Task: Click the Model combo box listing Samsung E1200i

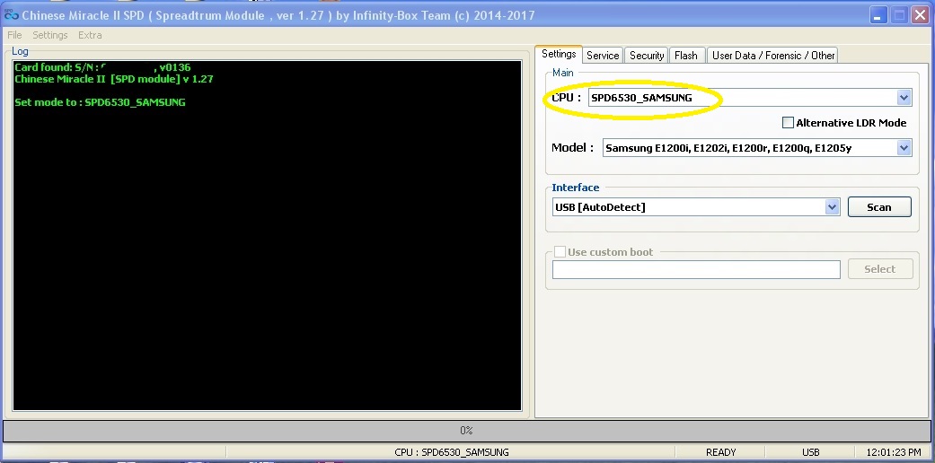Action: pyautogui.click(x=756, y=148)
